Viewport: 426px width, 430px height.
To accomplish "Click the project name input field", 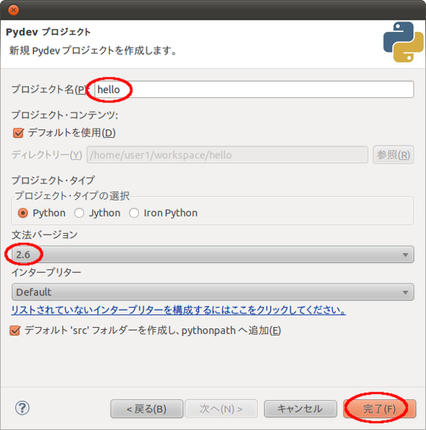I will tap(254, 90).
